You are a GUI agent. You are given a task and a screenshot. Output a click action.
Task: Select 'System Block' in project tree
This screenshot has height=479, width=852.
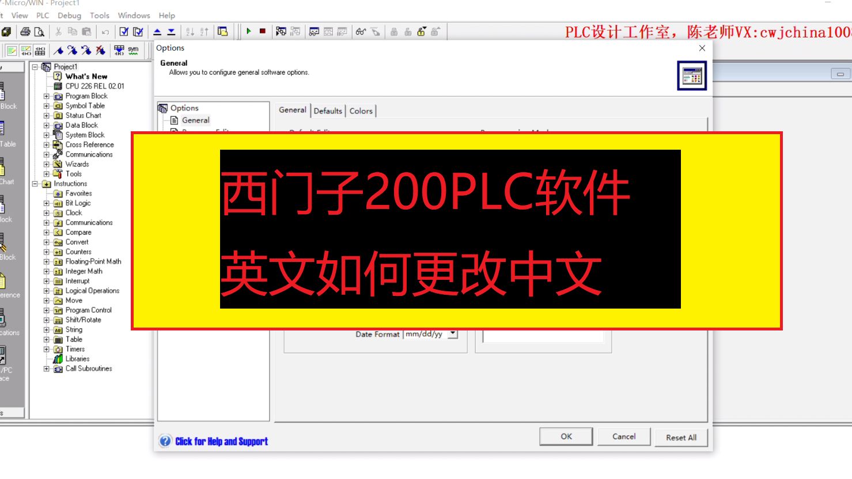coord(85,135)
